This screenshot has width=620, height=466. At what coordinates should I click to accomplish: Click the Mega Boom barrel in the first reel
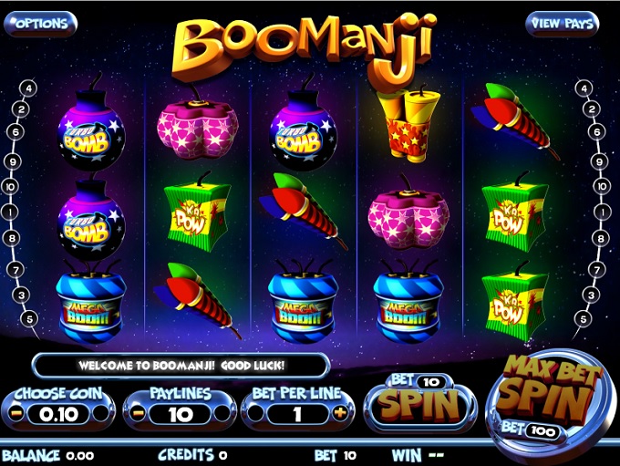pyautogui.click(x=91, y=302)
